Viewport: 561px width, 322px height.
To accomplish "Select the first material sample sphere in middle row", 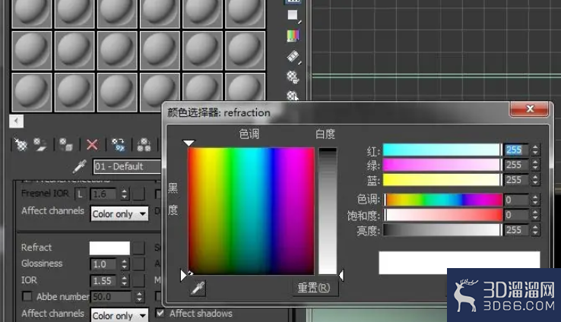I will (32, 50).
